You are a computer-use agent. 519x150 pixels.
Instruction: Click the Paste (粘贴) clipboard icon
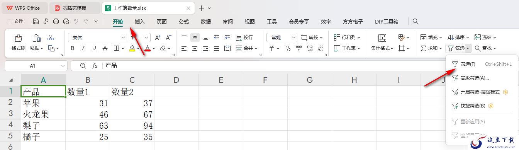(x=36, y=38)
